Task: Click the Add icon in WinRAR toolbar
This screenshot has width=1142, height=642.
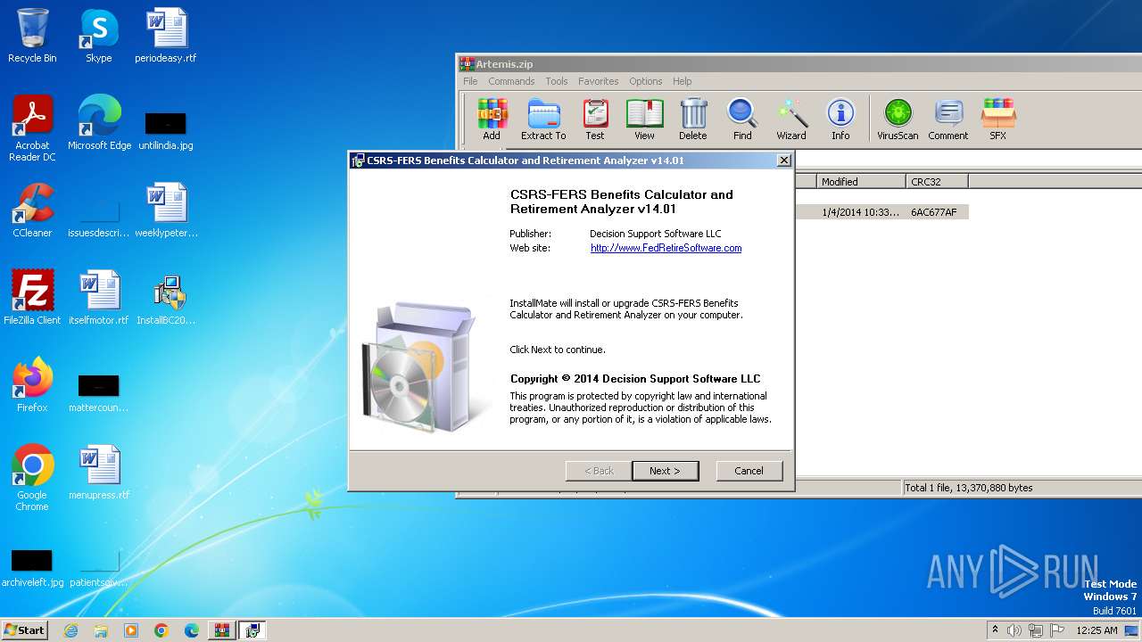Action: pos(492,119)
